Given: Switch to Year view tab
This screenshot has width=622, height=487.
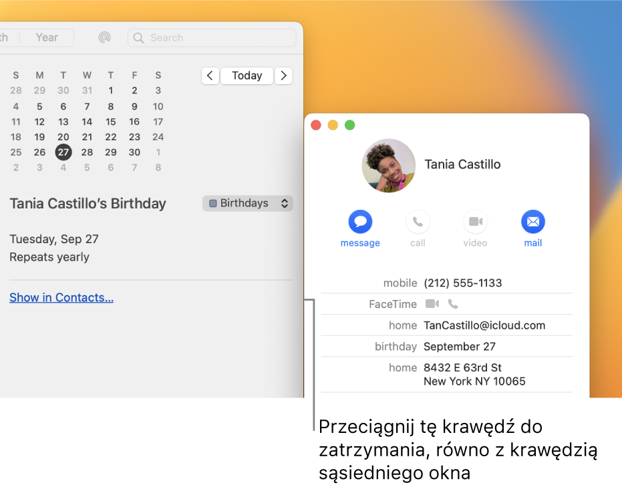Looking at the screenshot, I should pos(47,37).
